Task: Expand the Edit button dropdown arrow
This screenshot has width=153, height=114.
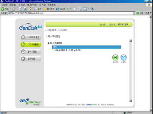Action: (88, 9)
